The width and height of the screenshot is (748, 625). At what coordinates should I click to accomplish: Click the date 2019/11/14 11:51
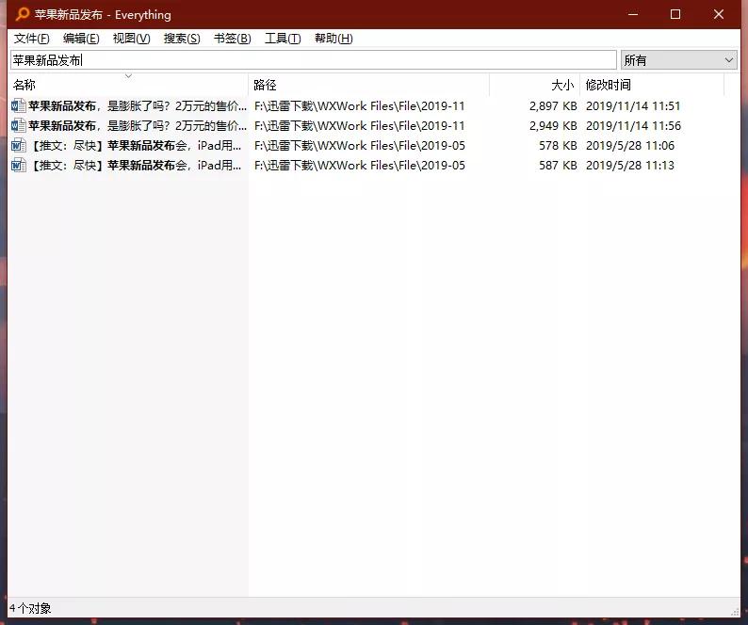[x=633, y=105]
